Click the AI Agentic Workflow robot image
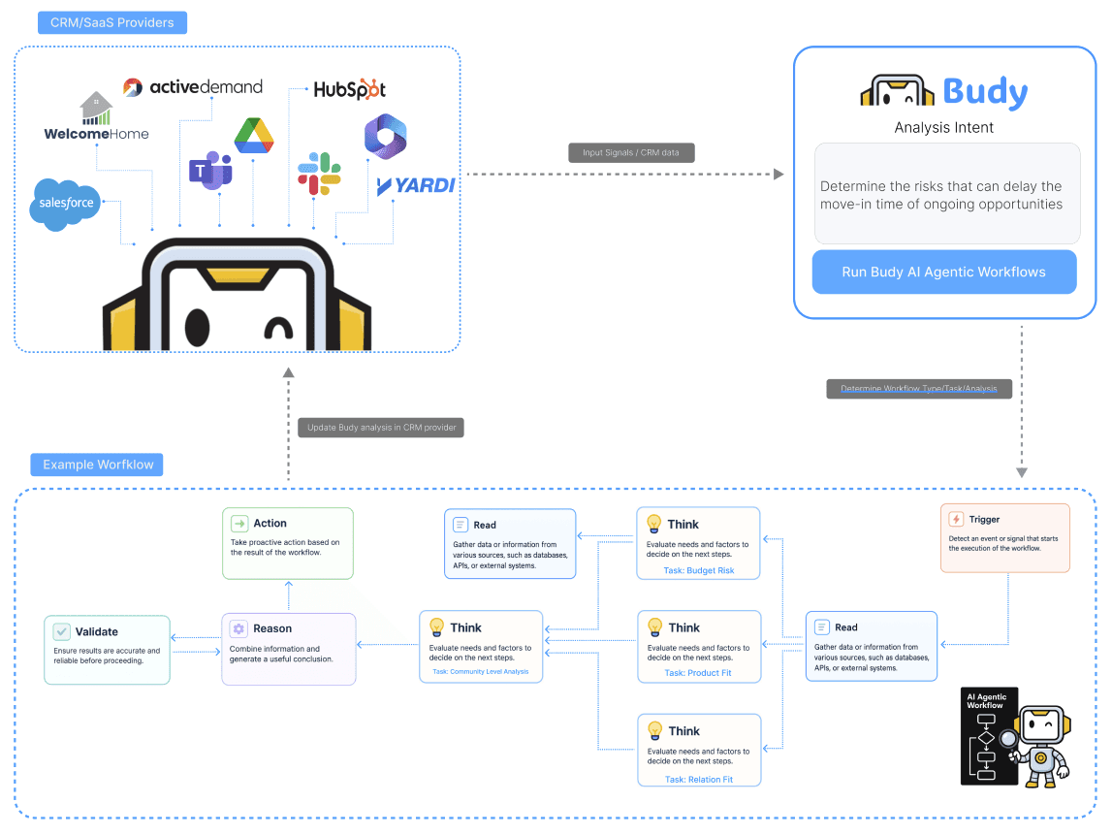 pos(1016,737)
